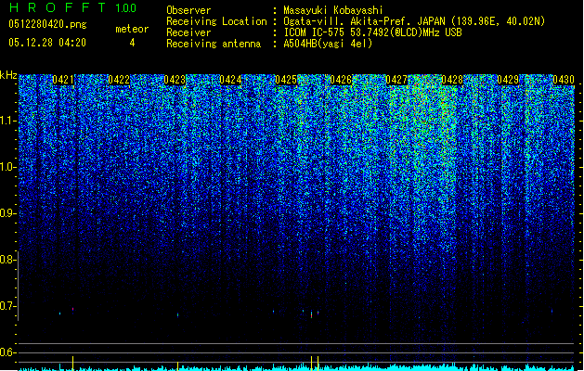Select the observer name Masayuki Kobayashi
The width and height of the screenshot is (584, 371).
click(333, 10)
